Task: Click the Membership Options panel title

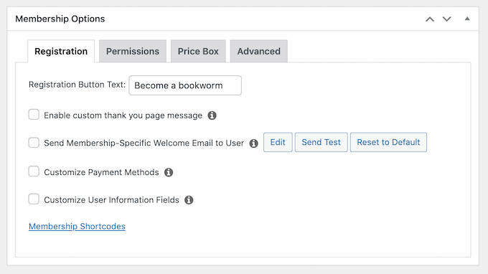Action: click(60, 19)
